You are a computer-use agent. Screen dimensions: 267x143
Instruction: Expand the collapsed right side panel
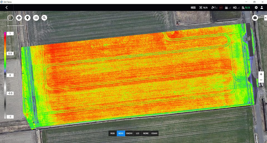265,18
